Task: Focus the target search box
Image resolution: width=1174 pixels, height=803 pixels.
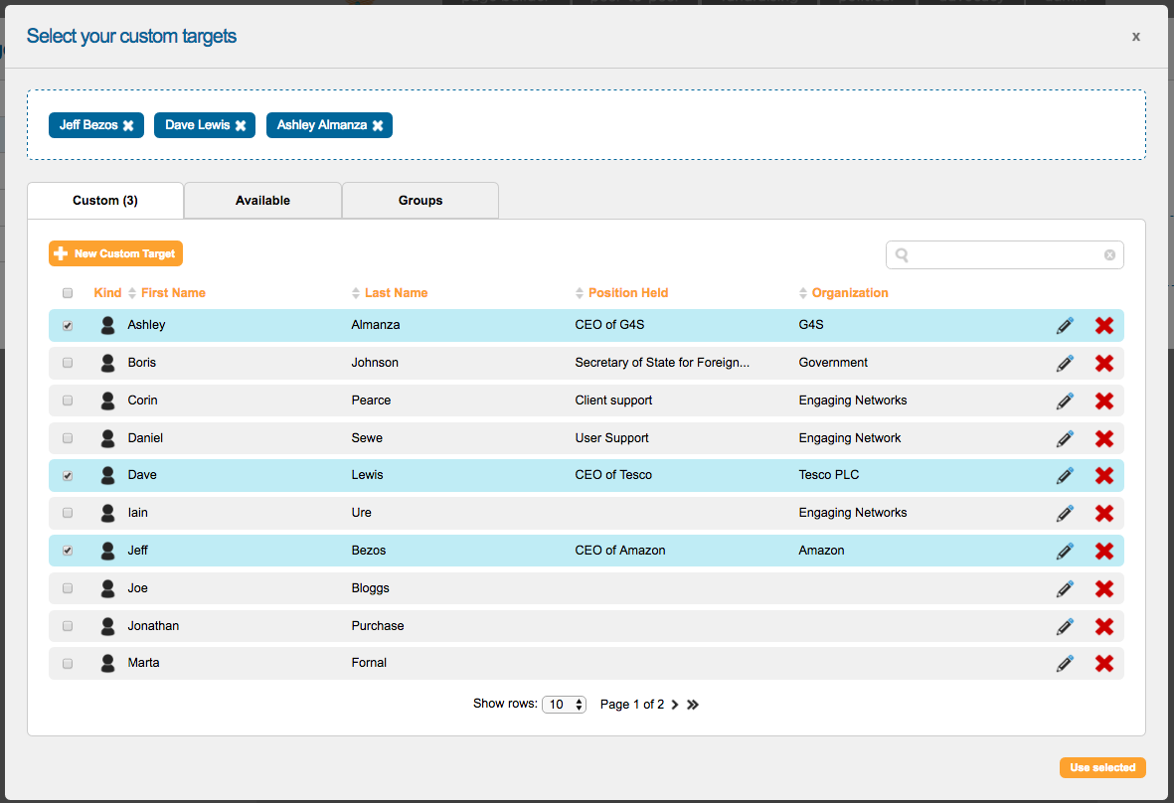Action: 1004,255
